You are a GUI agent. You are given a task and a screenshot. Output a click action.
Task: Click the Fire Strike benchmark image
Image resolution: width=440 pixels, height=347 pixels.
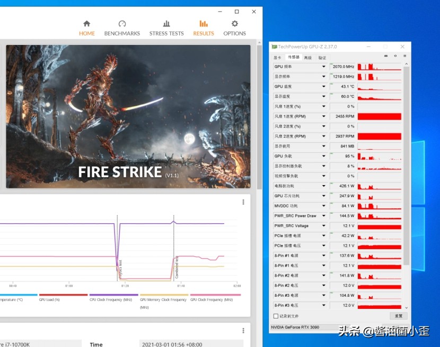tap(128, 116)
